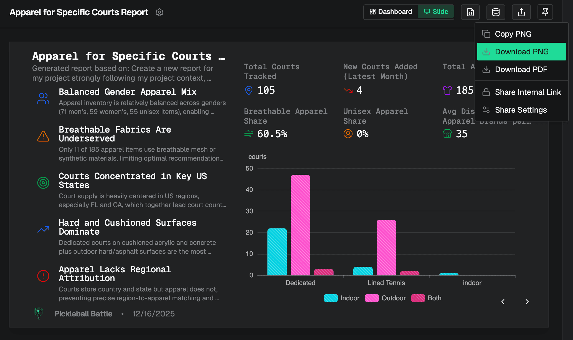Open the database icon button

[x=496, y=12]
